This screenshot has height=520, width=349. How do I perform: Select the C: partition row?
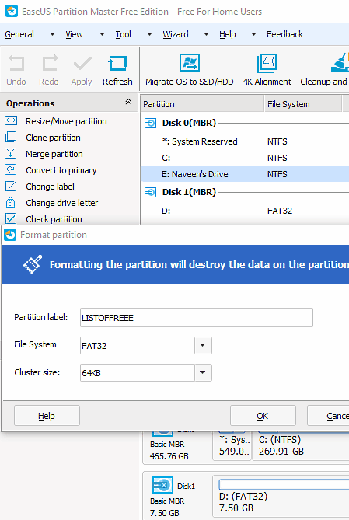245,158
